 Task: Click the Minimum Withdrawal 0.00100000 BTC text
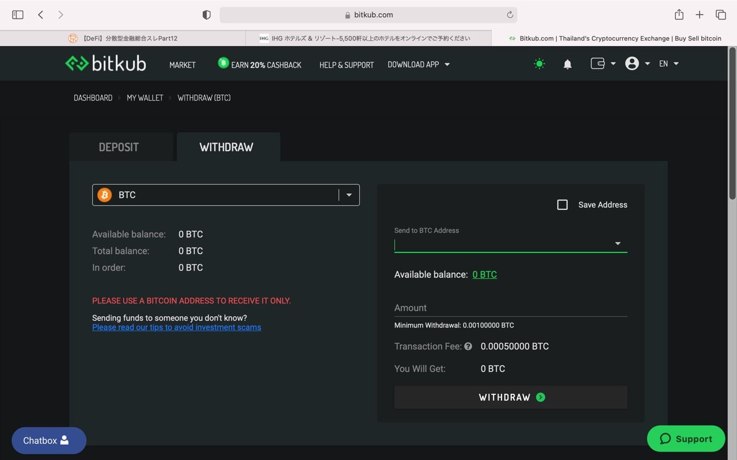(x=454, y=325)
